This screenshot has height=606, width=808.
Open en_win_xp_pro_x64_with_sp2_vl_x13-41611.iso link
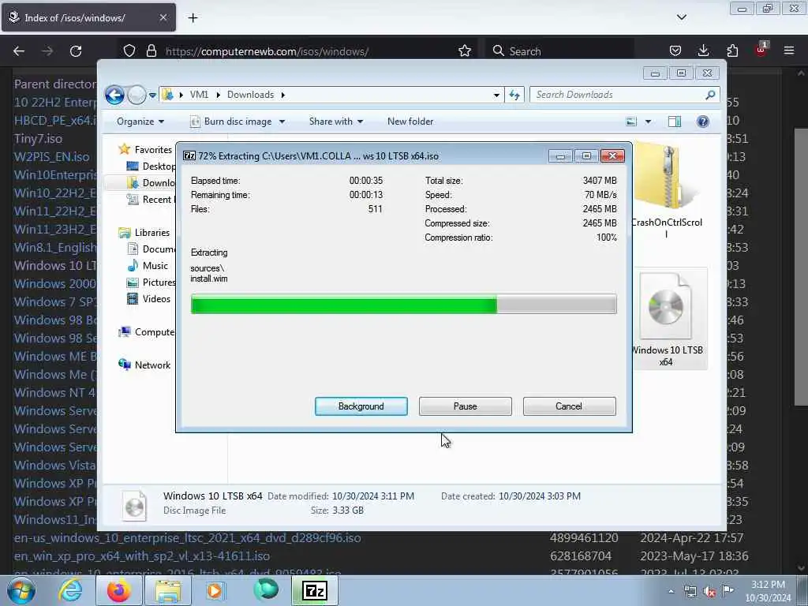tap(142, 556)
